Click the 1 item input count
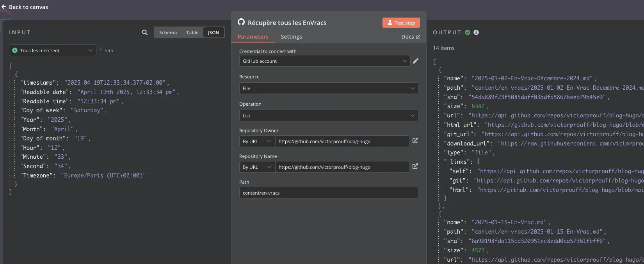 pyautogui.click(x=106, y=51)
